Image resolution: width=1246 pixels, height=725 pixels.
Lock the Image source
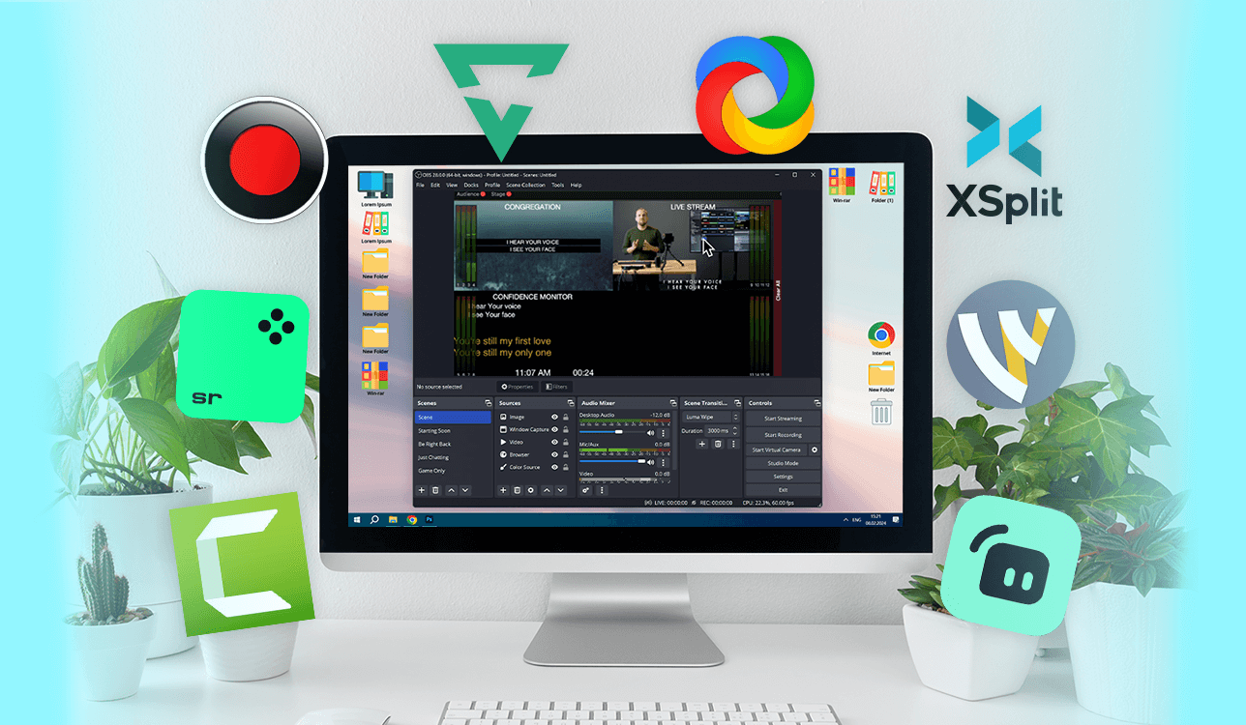pos(566,417)
